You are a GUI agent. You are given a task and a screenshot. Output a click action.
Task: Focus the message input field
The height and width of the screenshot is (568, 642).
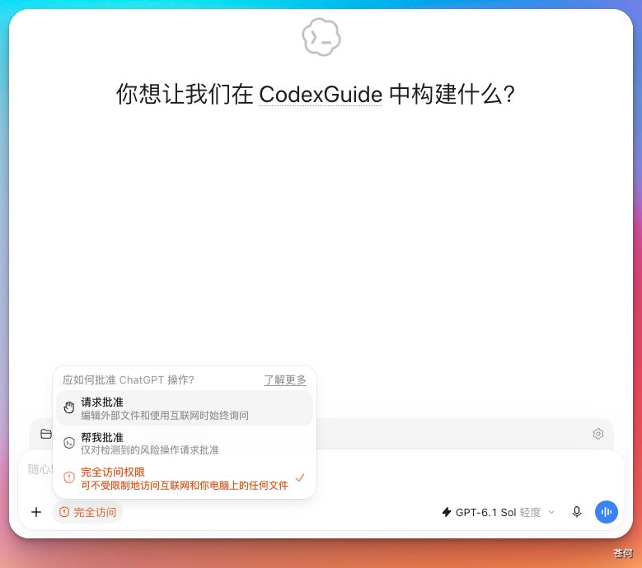point(321,469)
